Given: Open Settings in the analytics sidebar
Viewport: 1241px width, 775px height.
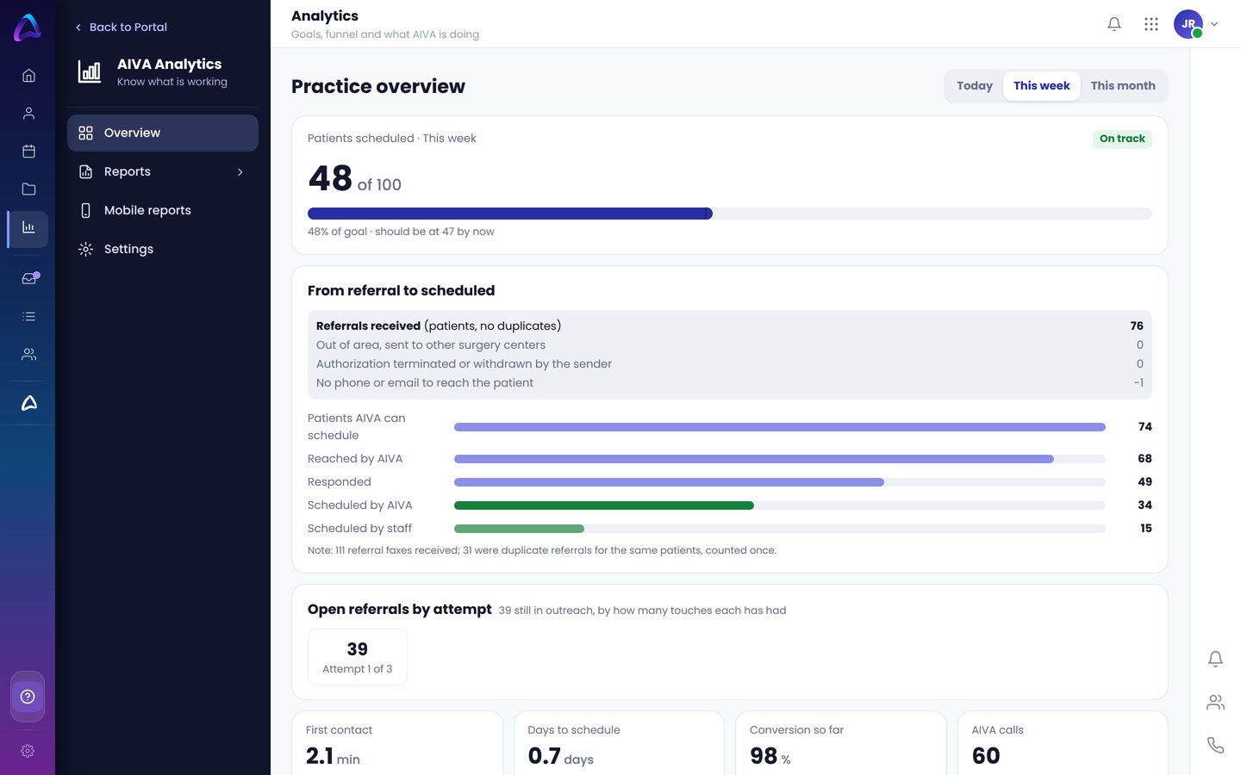Looking at the screenshot, I should tap(163, 250).
